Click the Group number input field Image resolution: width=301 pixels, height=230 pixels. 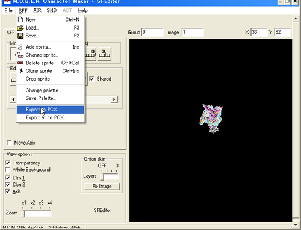(x=152, y=32)
